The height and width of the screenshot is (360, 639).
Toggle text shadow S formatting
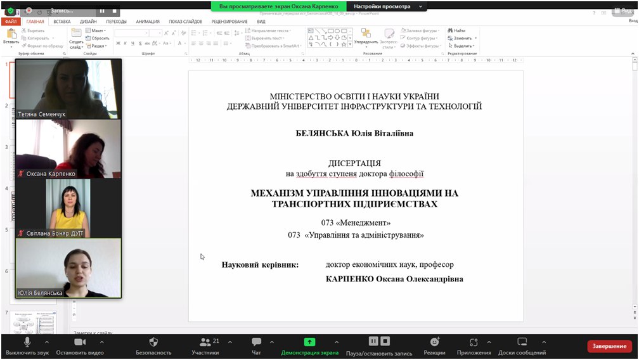coord(139,43)
